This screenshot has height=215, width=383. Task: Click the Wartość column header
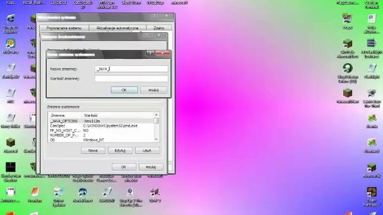tap(118, 115)
